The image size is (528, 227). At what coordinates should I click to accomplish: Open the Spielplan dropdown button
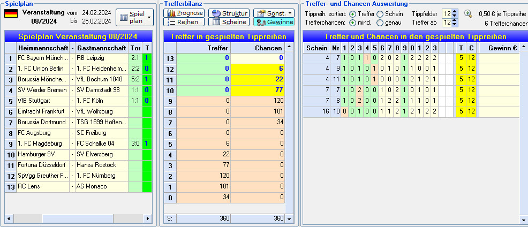click(x=134, y=18)
